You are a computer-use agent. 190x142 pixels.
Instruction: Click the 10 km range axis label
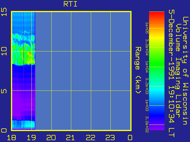(4, 51)
